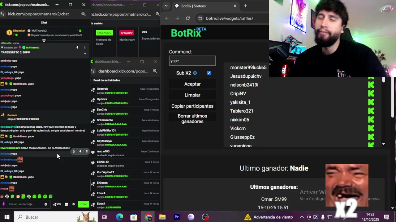Open Task View on taskbar
Viewport: 396px width, 222px height.
pyautogui.click(x=105, y=217)
